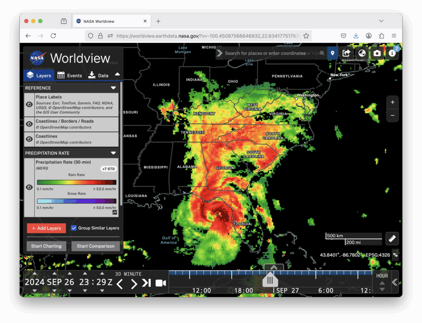Open the 30 MINUTE interval selector
The height and width of the screenshot is (323, 422).
[x=129, y=274]
